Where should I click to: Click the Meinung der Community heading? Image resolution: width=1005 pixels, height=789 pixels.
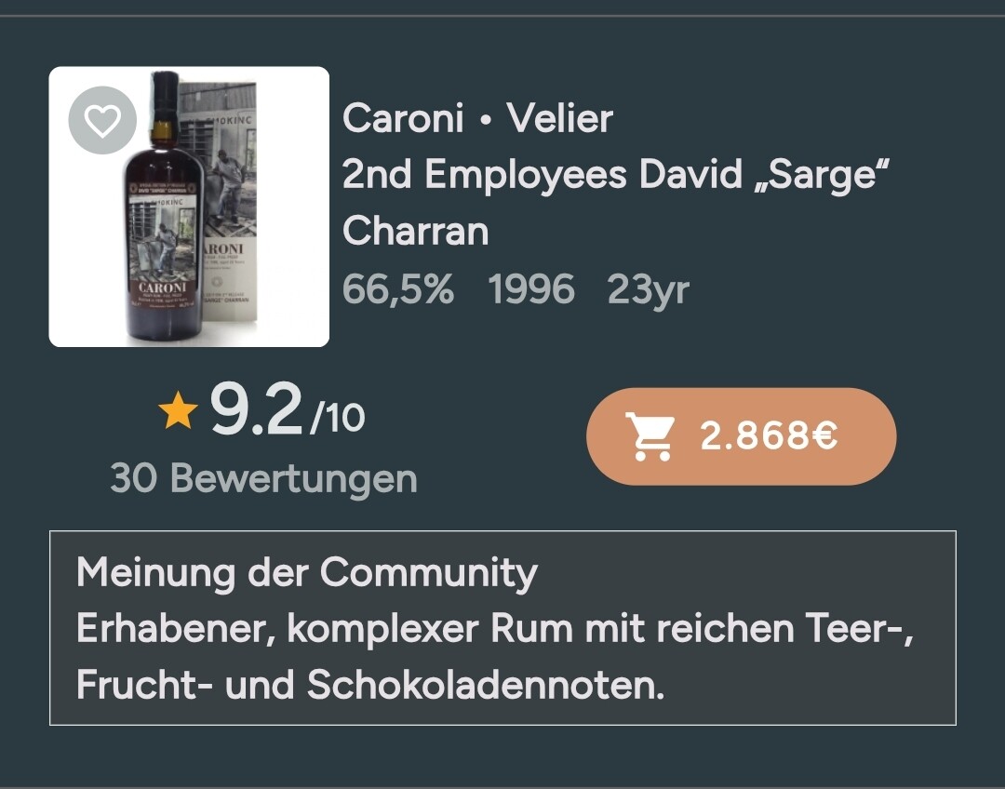pyautogui.click(x=307, y=572)
